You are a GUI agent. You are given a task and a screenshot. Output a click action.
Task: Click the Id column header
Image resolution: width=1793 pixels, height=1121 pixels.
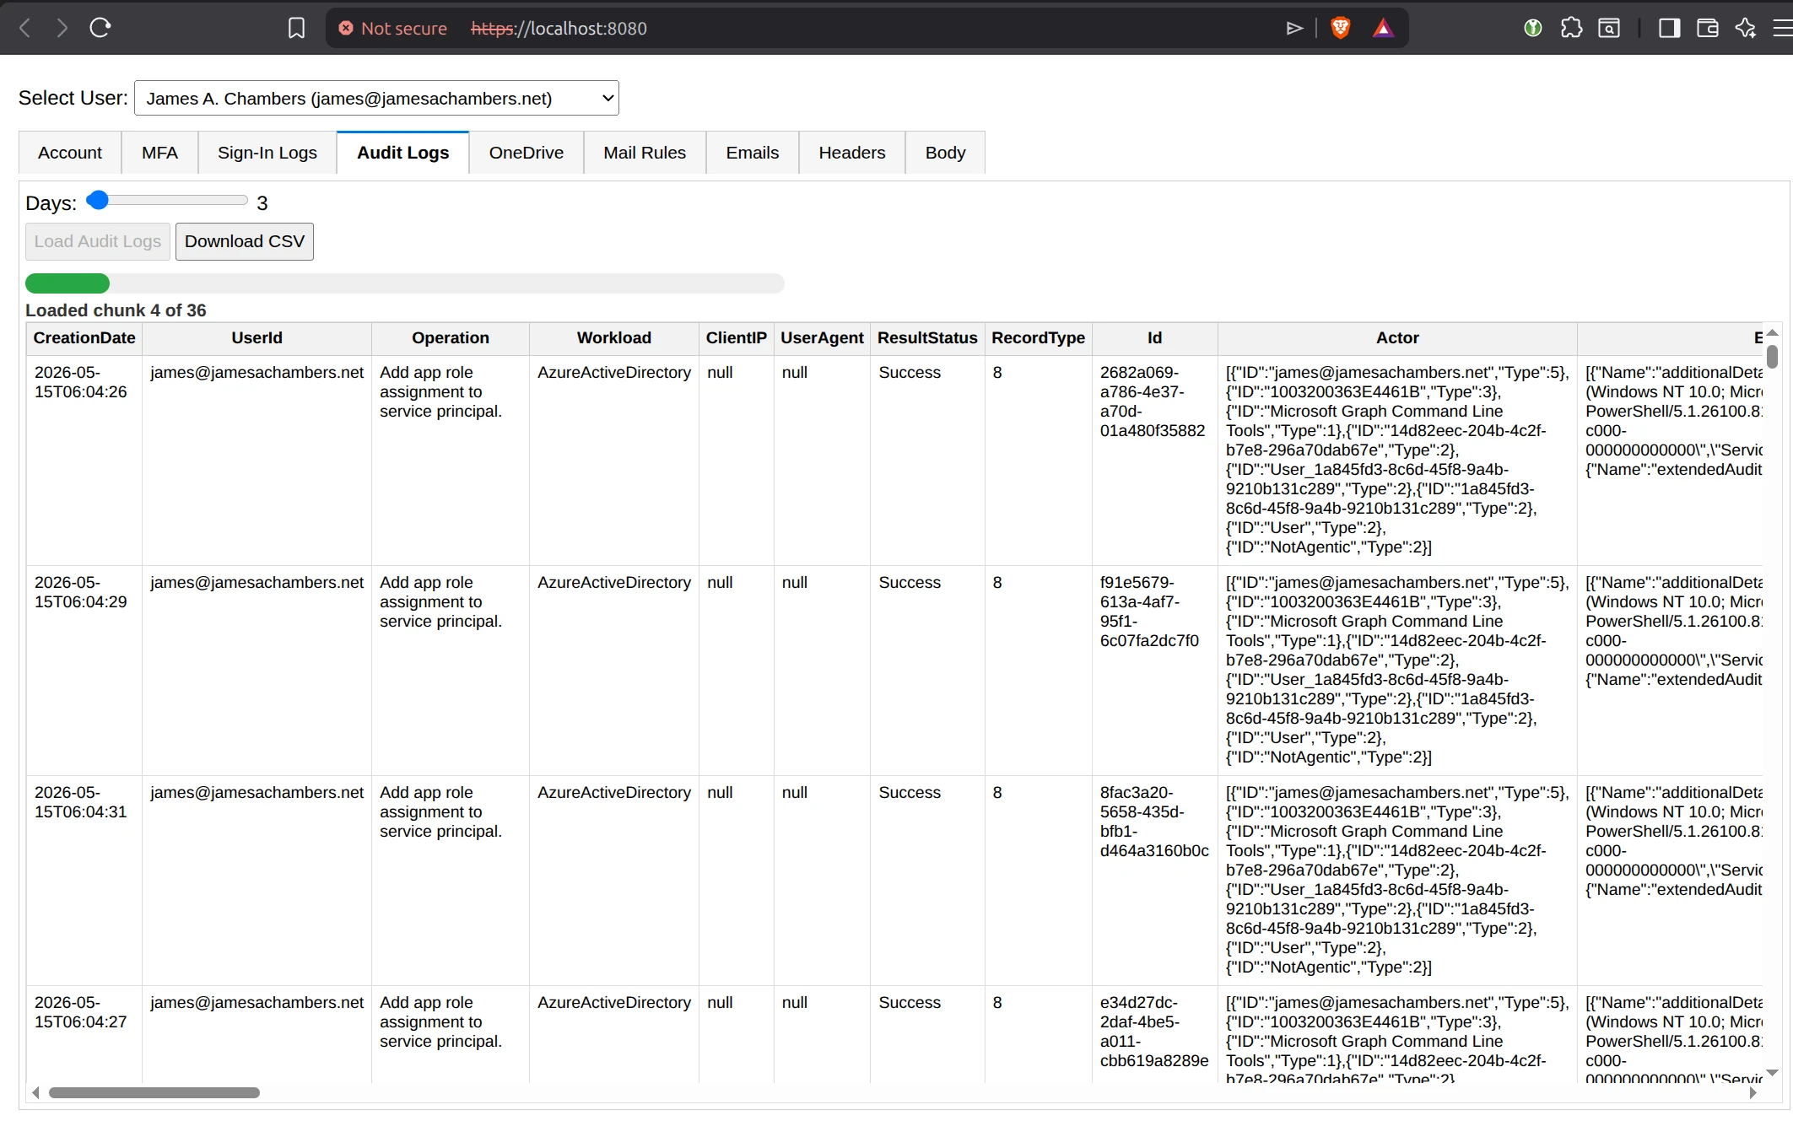(1155, 338)
